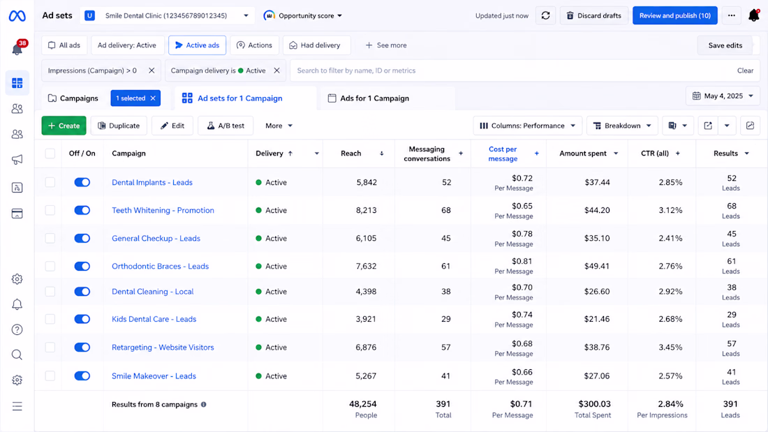Select the Had delivery filter tab
Image resolution: width=768 pixels, height=432 pixels.
point(314,45)
